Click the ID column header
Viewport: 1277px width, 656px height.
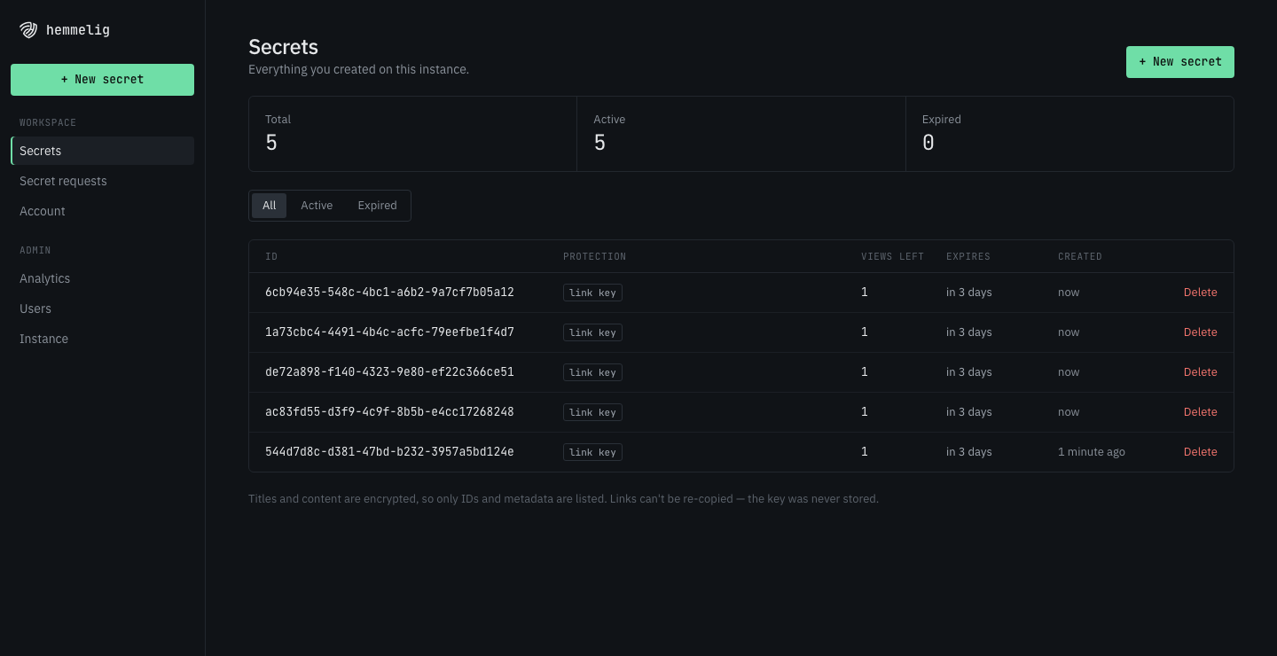tap(271, 257)
